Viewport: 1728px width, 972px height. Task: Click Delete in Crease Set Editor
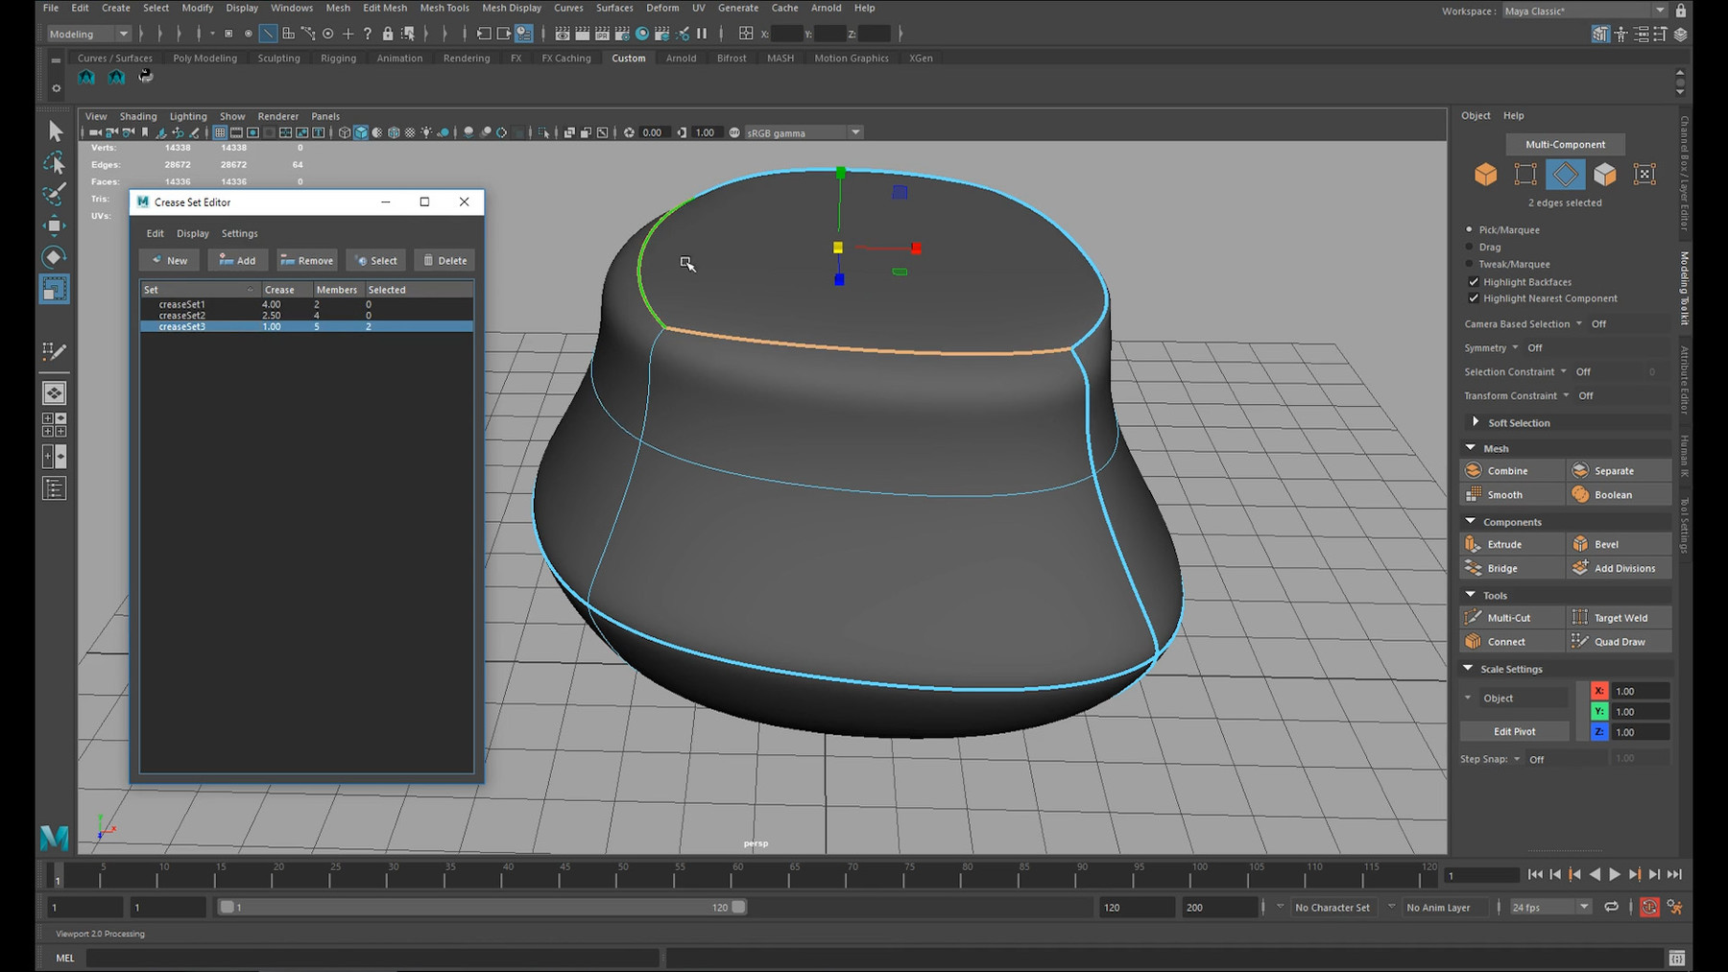pos(444,260)
